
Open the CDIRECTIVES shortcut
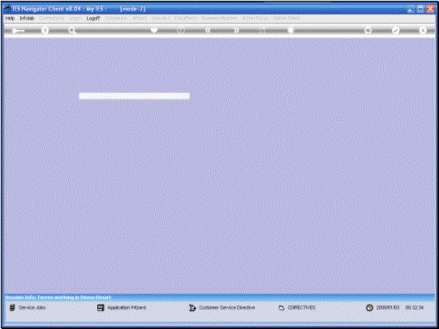click(x=302, y=307)
